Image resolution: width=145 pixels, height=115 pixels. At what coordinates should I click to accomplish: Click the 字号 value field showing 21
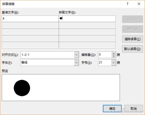point(105,63)
